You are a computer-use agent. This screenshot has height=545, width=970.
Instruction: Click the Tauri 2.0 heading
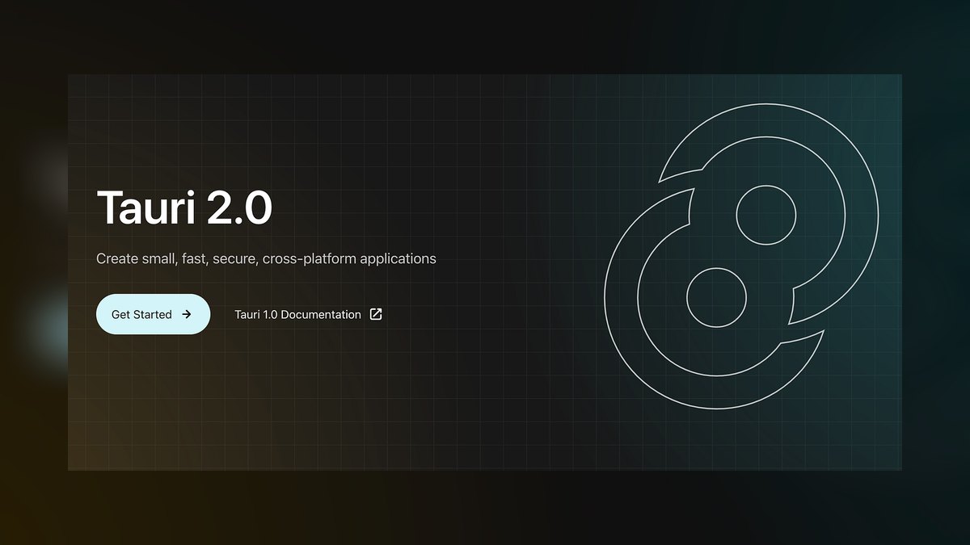point(184,208)
